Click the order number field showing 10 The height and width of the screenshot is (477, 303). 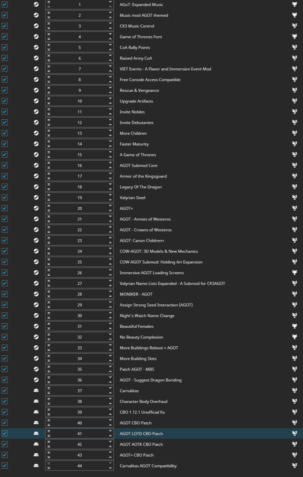click(80, 101)
